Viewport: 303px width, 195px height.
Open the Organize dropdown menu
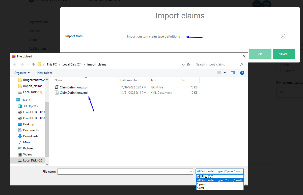pyautogui.click(x=22, y=73)
